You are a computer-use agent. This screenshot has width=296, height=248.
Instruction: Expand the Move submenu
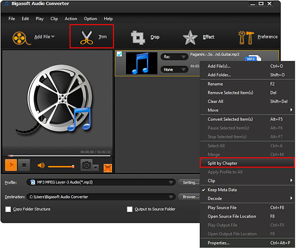tap(248, 110)
